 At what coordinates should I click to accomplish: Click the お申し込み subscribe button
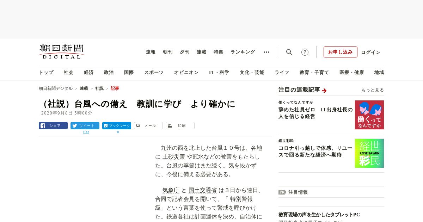341,52
